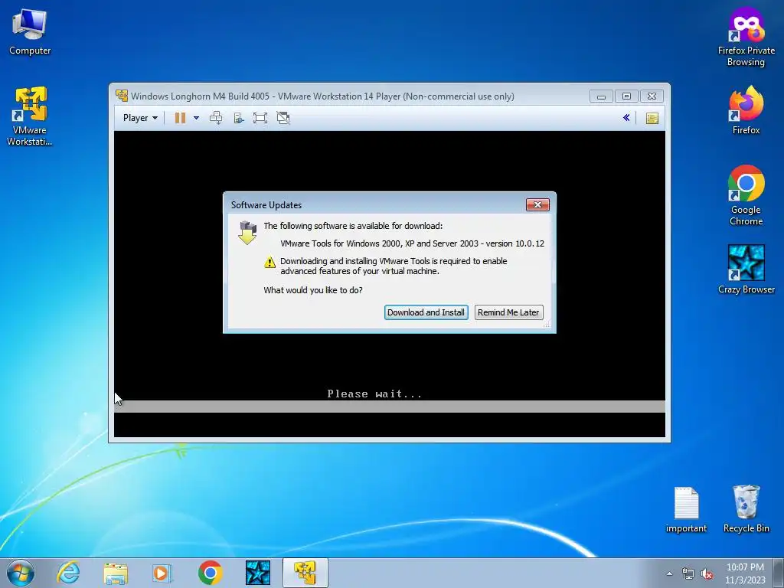Image resolution: width=784 pixels, height=588 pixels.
Task: Send Ctrl+Alt+Del to the virtual machine
Action: point(216,118)
